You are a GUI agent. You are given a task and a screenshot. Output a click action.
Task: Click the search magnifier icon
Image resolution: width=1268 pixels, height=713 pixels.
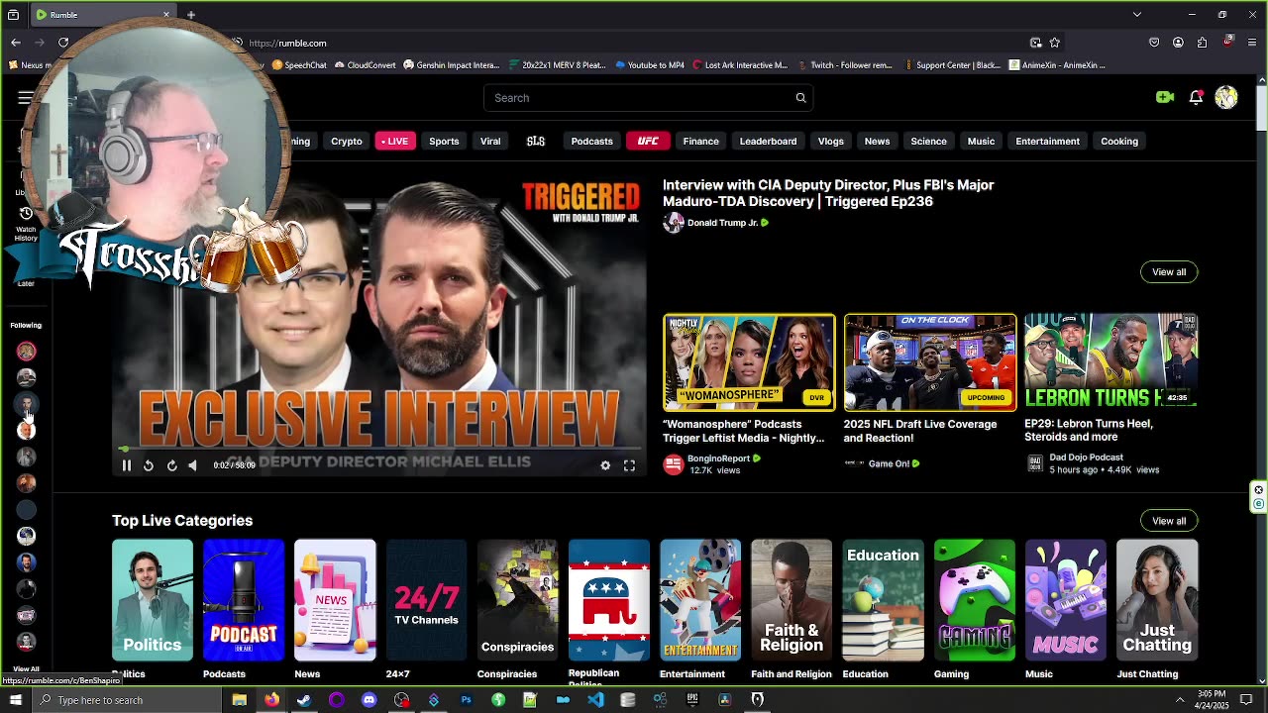point(800,98)
